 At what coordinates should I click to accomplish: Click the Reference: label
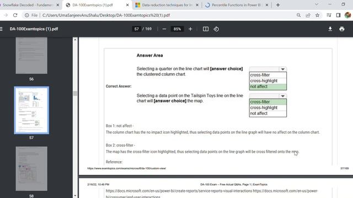pyautogui.click(x=114, y=162)
